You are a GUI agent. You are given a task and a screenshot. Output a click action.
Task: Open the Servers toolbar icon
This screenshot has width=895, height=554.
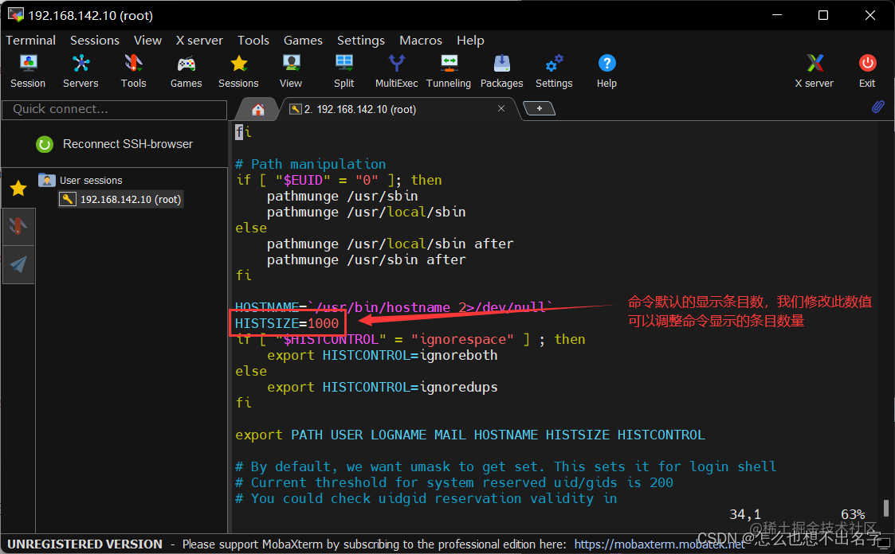tap(80, 72)
